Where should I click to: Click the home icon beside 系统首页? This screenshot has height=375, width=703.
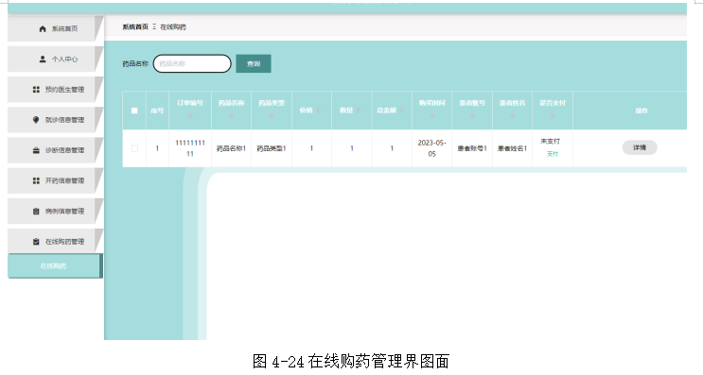pyautogui.click(x=43, y=28)
